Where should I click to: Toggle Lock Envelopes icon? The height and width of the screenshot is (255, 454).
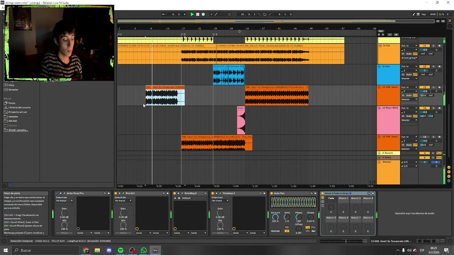coord(396,35)
